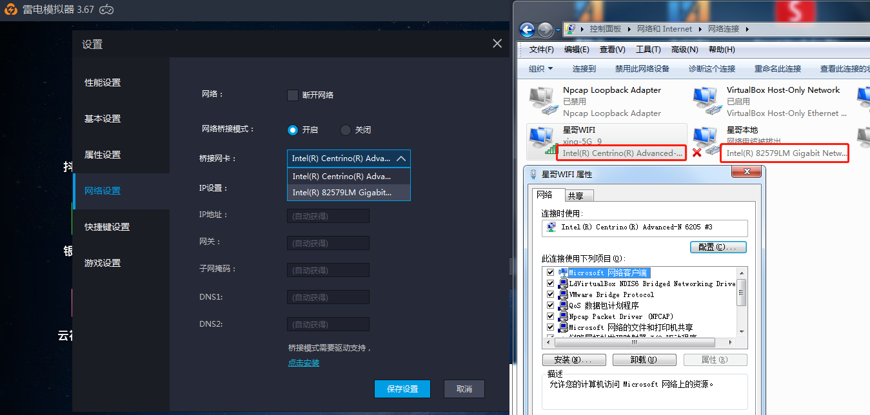Select the 关闭 bridge mode radio button
Screen dimensions: 870x415
point(346,130)
